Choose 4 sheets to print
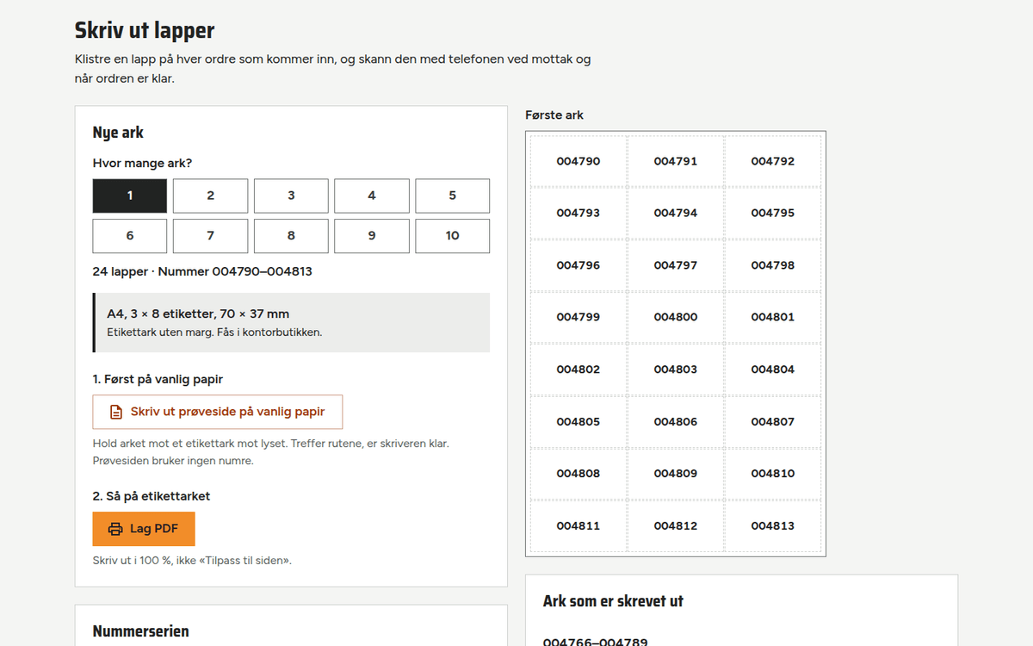Image resolution: width=1033 pixels, height=646 pixels. [x=372, y=196]
